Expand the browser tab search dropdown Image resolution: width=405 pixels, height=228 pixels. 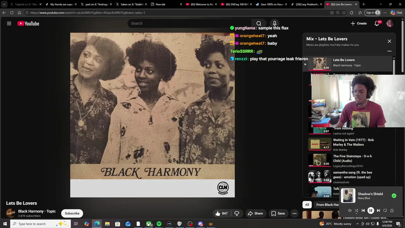[x=4, y=4]
